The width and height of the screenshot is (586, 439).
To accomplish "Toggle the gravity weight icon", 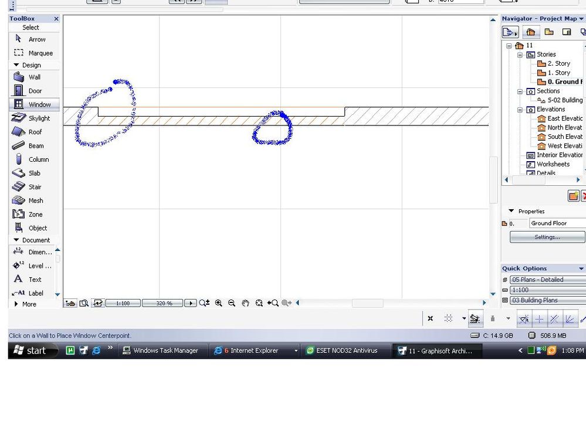I will click(x=493, y=318).
